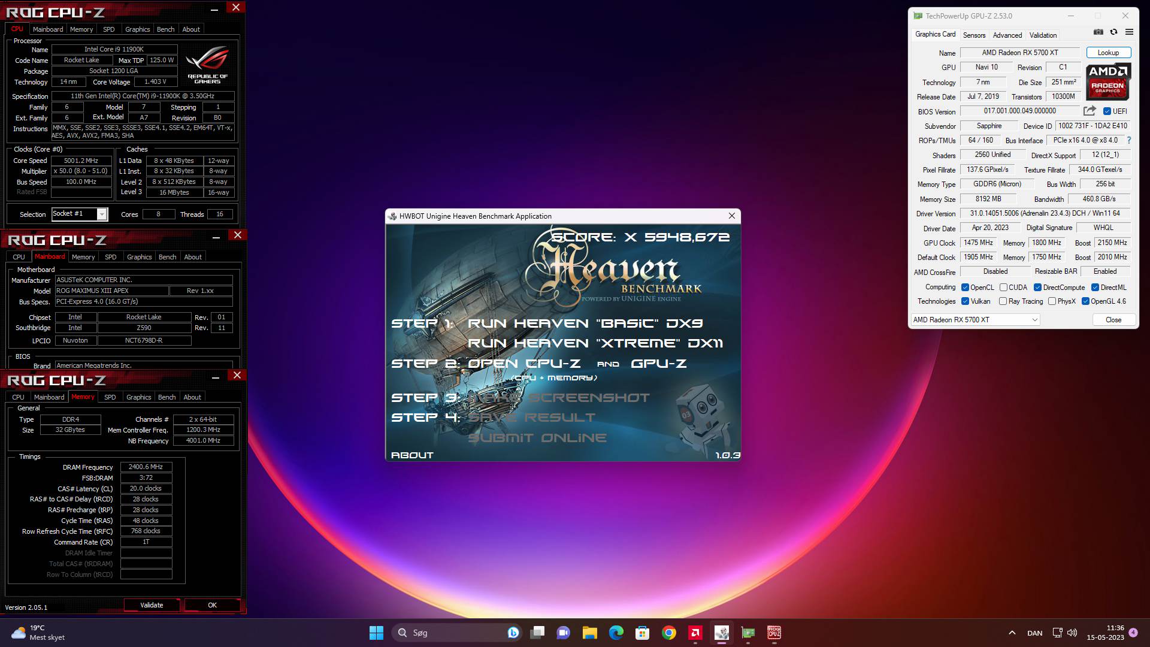The image size is (1150, 647).
Task: Open About tab in the CPU-Z Processor window
Action: [x=191, y=29]
